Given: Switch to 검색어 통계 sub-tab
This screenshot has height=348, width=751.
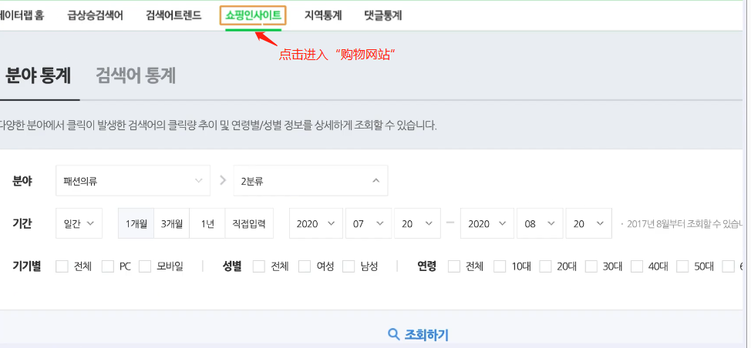Looking at the screenshot, I should [x=136, y=75].
